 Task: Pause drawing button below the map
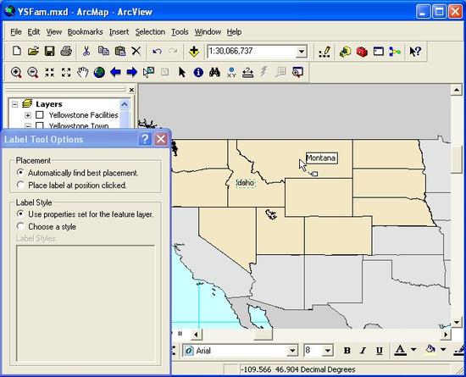[180, 334]
